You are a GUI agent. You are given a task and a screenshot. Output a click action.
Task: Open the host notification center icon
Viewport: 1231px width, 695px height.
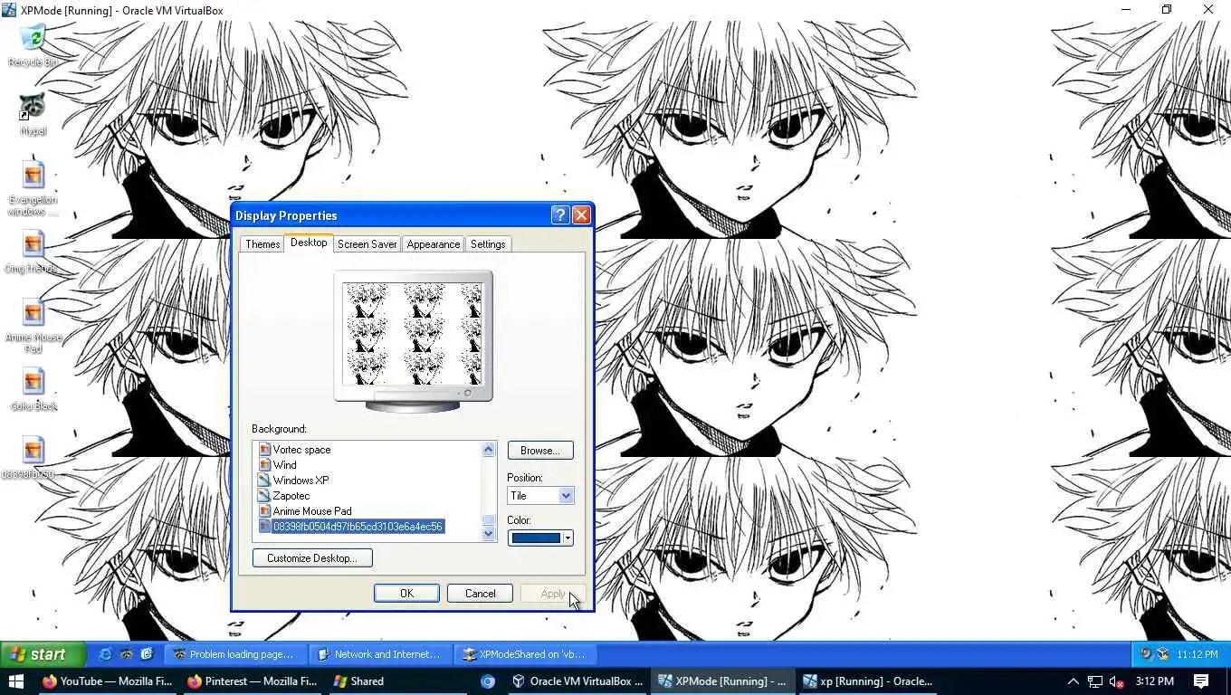pyautogui.click(x=1201, y=681)
